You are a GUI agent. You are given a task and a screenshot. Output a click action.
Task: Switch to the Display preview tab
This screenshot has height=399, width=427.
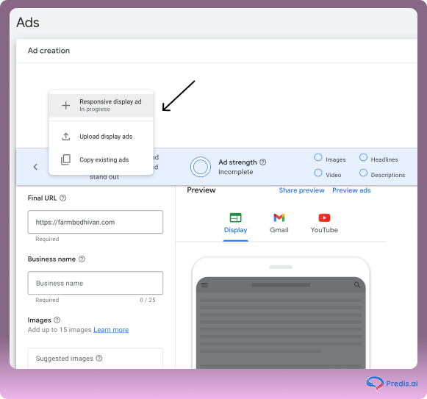[x=236, y=223]
